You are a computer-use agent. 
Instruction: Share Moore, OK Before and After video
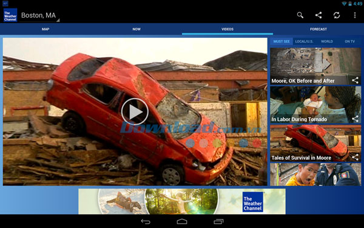pos(355,80)
